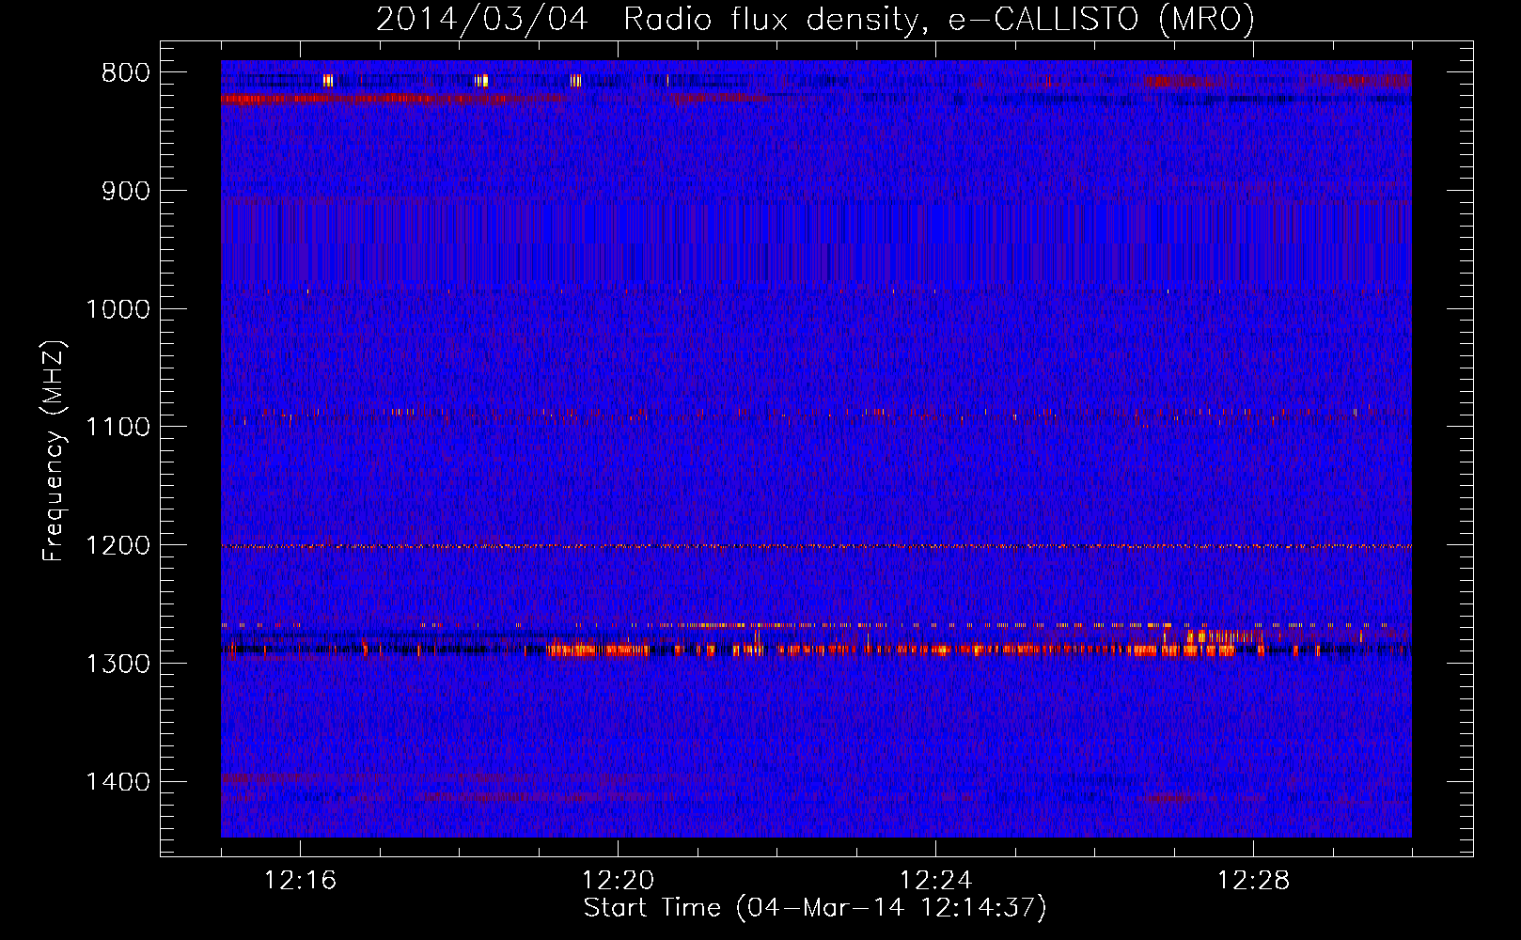1521x940 pixels.
Task: Click the 'Start Time (04-Mar-14 12:14:37)' label
Action: [x=815, y=908]
